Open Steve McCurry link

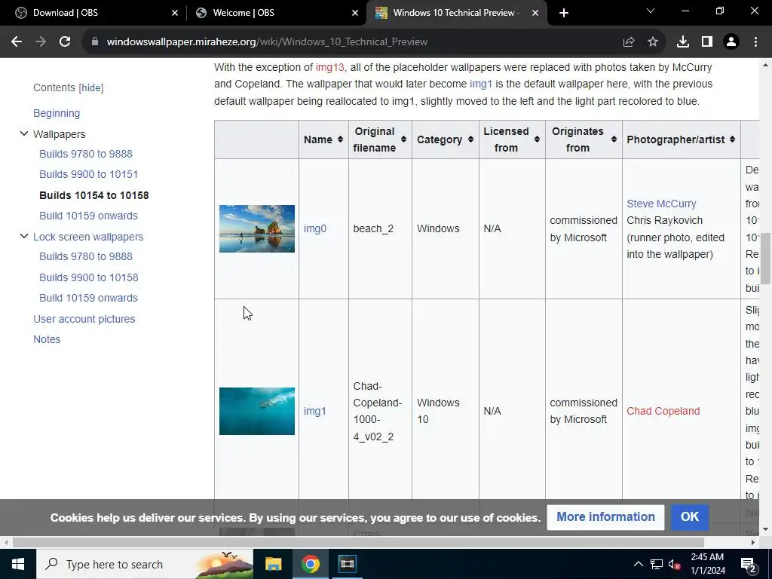pos(661,204)
